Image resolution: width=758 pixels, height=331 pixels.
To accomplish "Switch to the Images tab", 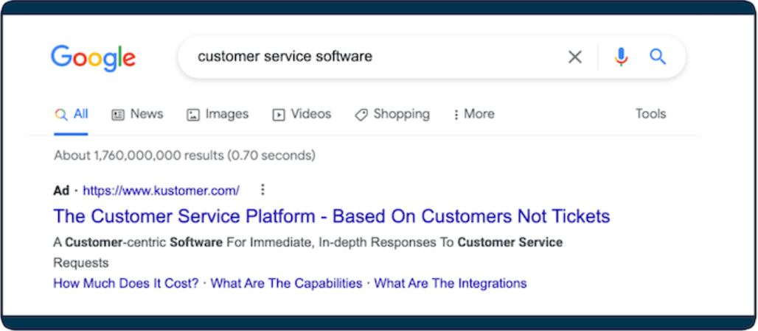I will click(218, 114).
